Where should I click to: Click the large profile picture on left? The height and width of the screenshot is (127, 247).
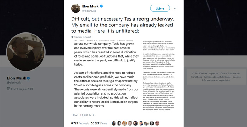[26, 52]
